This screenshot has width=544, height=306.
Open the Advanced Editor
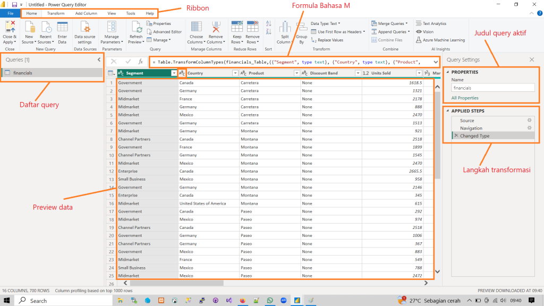(x=167, y=32)
